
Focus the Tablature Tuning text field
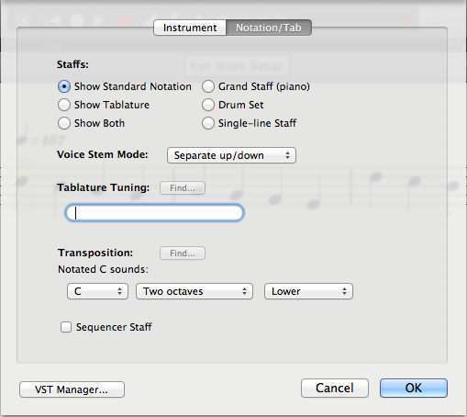click(x=154, y=213)
